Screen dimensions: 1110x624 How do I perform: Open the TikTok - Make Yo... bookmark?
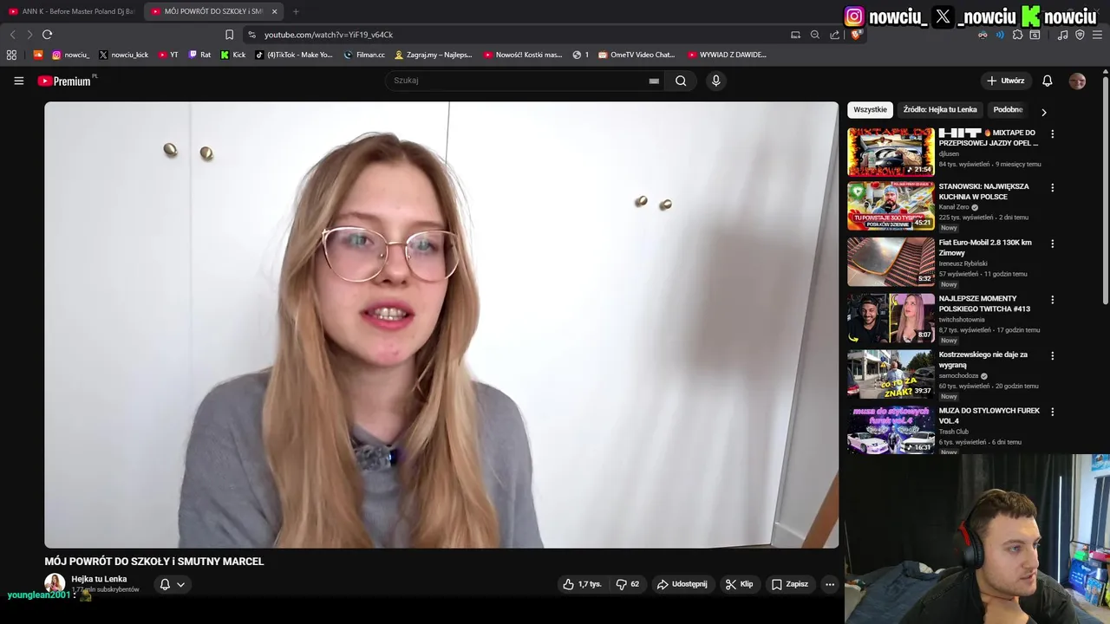click(294, 55)
